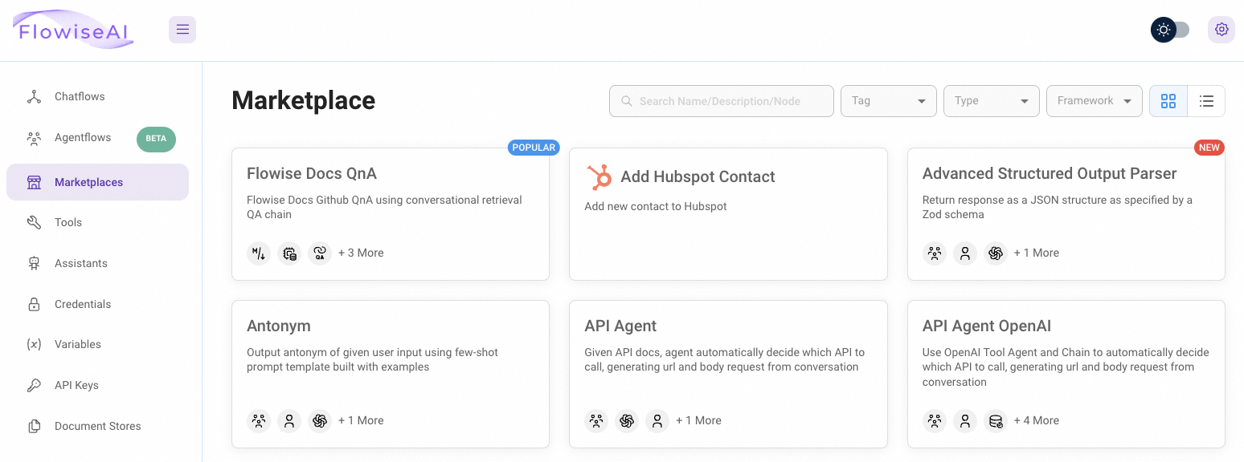This screenshot has height=462, width=1244.
Task: Open API Keys in the sidebar
Action: (x=97, y=385)
